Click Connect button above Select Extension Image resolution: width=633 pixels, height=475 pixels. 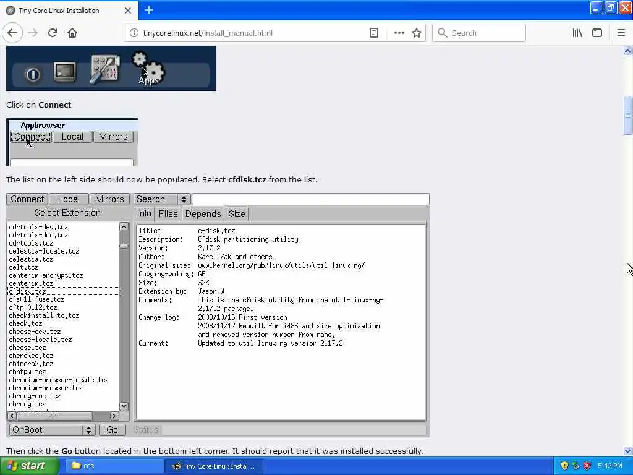27,199
